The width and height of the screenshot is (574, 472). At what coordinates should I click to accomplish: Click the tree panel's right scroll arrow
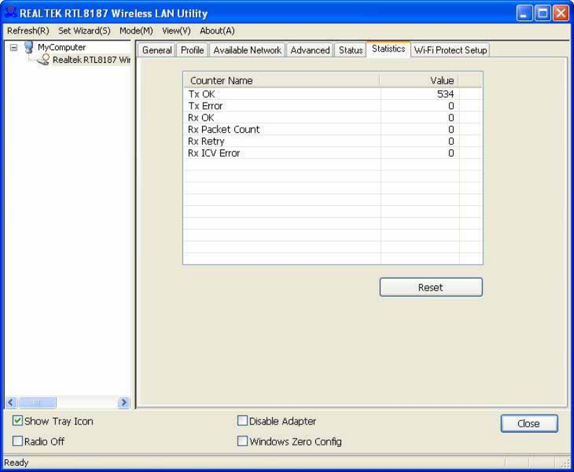[x=124, y=403]
